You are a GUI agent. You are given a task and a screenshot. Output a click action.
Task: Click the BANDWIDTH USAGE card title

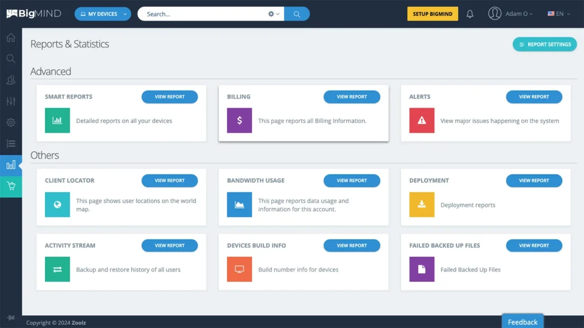pyautogui.click(x=255, y=180)
